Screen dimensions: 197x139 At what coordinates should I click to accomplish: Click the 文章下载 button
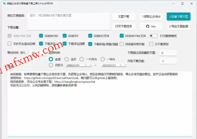124,17
